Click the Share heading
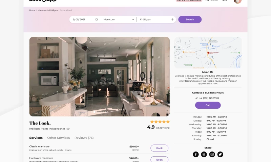271x162 pixels. coord(208,148)
